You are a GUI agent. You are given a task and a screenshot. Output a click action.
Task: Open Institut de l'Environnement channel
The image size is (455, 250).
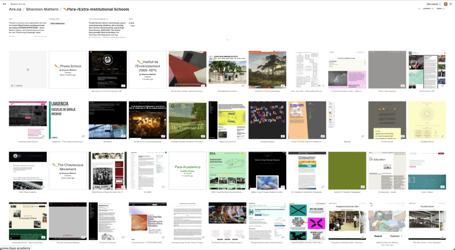[148, 70]
